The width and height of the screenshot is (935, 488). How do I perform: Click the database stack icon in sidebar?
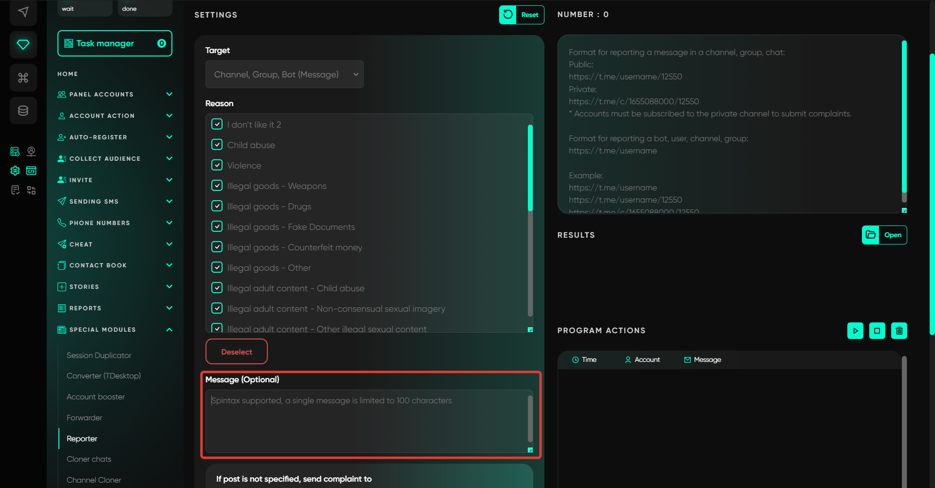23,111
